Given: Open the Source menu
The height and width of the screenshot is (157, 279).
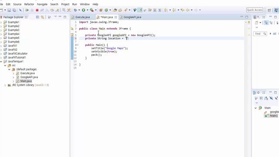Looking at the screenshot, I should pos(17,4).
